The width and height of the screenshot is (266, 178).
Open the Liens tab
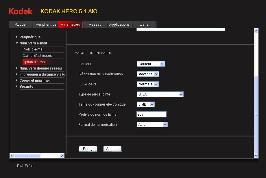[x=144, y=25]
